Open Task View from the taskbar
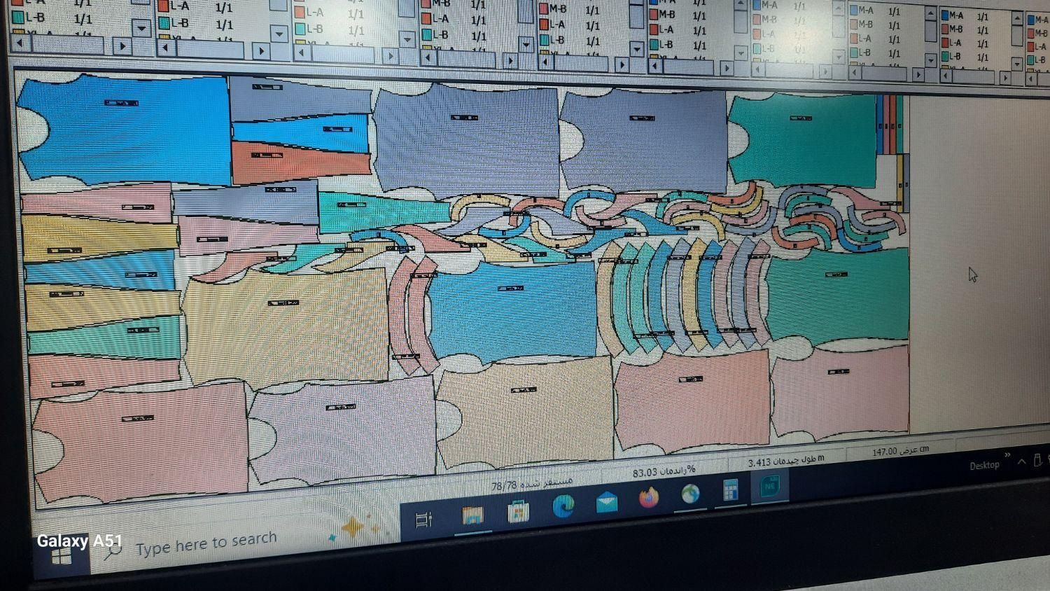1050x591 pixels. point(423,520)
